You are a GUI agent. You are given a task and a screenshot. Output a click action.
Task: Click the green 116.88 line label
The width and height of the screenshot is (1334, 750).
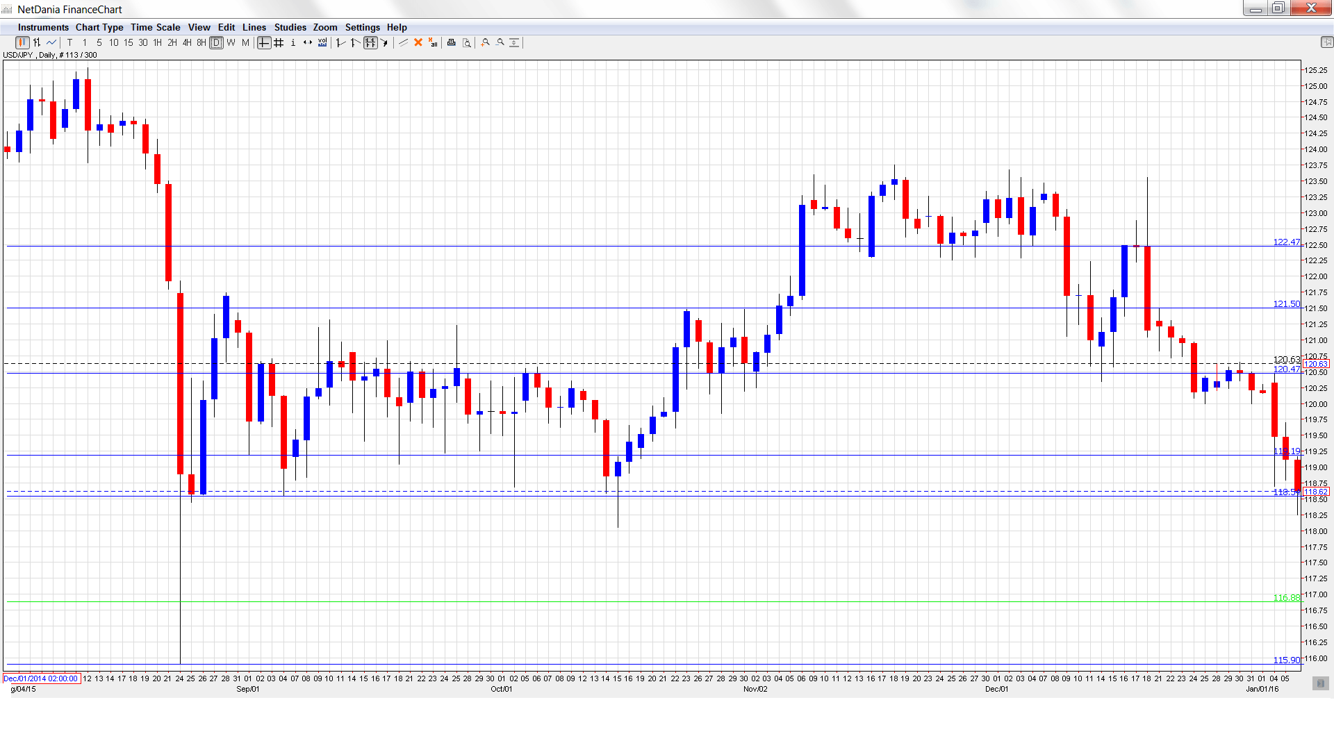coord(1286,598)
